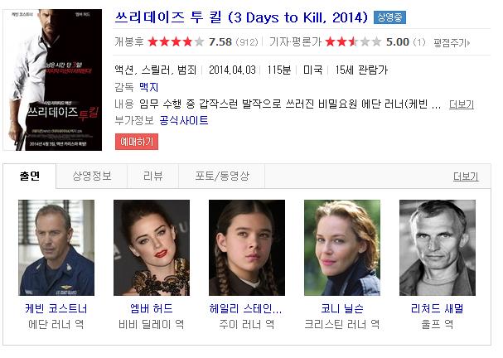Click the 헤일리 스테인... name link
Image resolution: width=503 pixels, height=358 pixels.
(x=246, y=308)
